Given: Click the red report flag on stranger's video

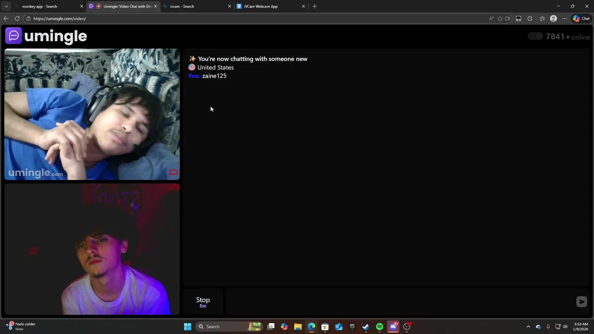Looking at the screenshot, I should (173, 173).
